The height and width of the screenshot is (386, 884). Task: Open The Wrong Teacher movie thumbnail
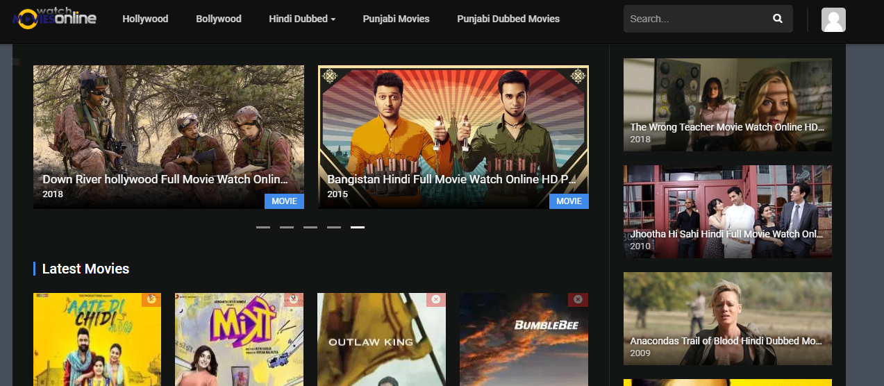click(x=728, y=105)
